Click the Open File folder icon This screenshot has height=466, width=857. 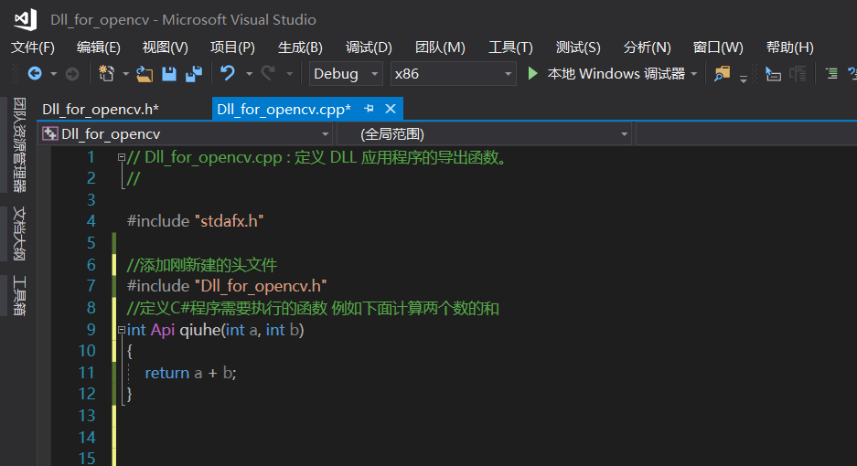point(145,74)
